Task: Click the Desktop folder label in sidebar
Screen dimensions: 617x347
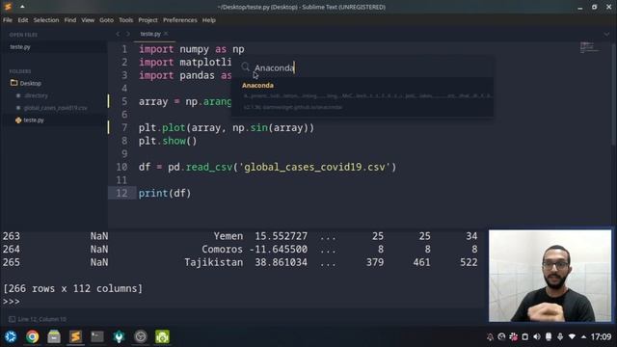Action: pyautogui.click(x=30, y=84)
